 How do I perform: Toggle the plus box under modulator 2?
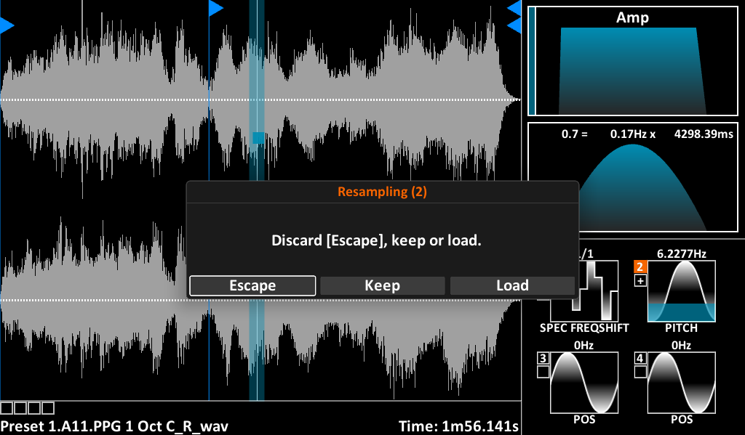pos(640,281)
